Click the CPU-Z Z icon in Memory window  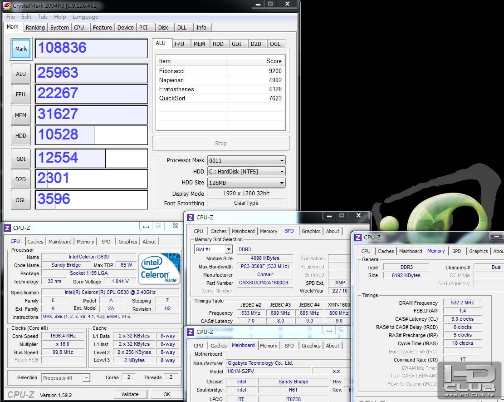[358, 238]
